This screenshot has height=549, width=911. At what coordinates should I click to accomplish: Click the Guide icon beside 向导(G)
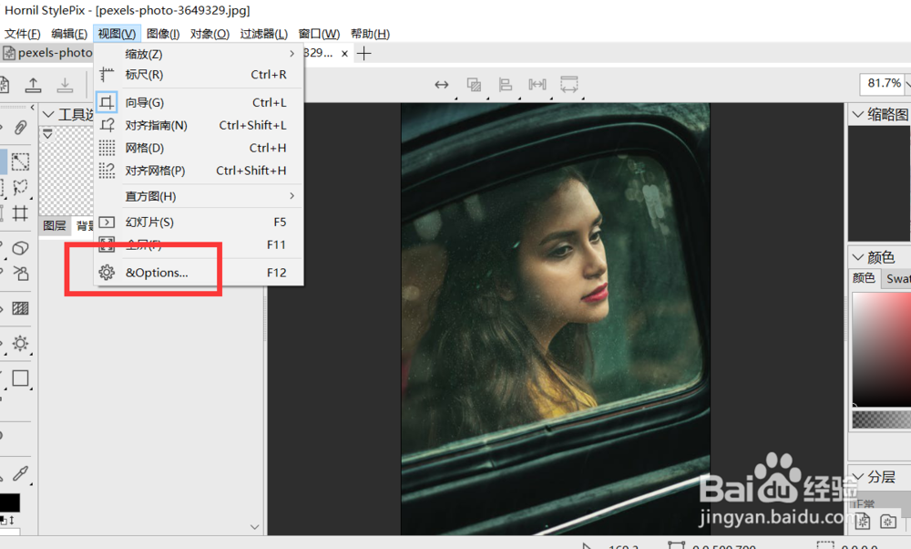coord(107,102)
